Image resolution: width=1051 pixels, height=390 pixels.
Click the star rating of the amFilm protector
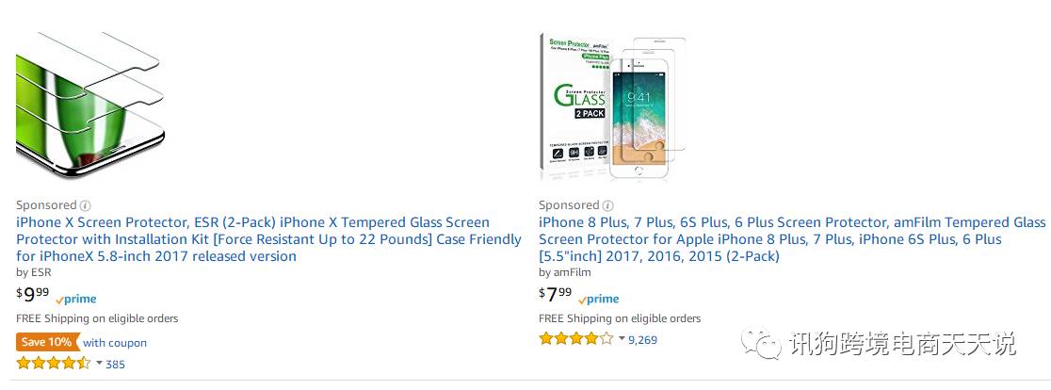(x=576, y=339)
